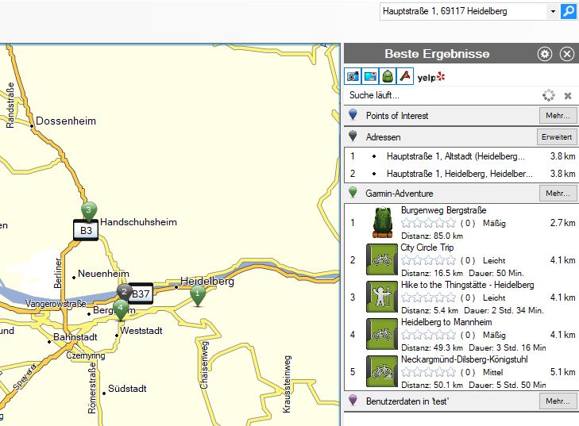Click the magnifier search button
This screenshot has height=426, width=579.
tap(569, 11)
